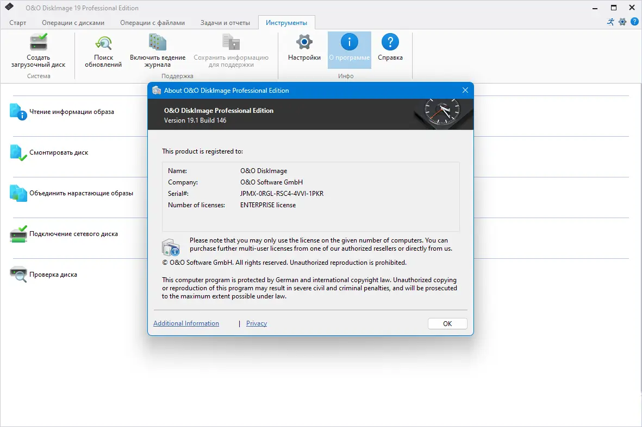Click О программе info icon
The height and width of the screenshot is (427, 642).
(x=349, y=42)
